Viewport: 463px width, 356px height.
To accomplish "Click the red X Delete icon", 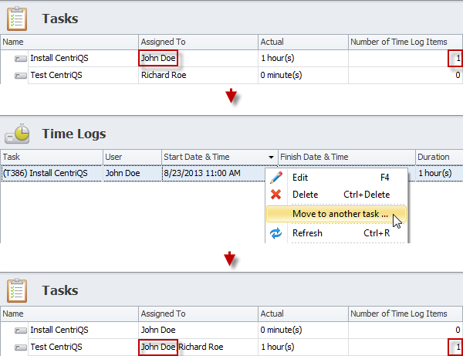I will pyautogui.click(x=276, y=195).
